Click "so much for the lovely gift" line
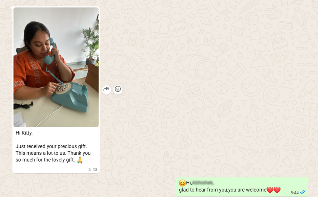The height and width of the screenshot is (197, 318). (x=45, y=160)
